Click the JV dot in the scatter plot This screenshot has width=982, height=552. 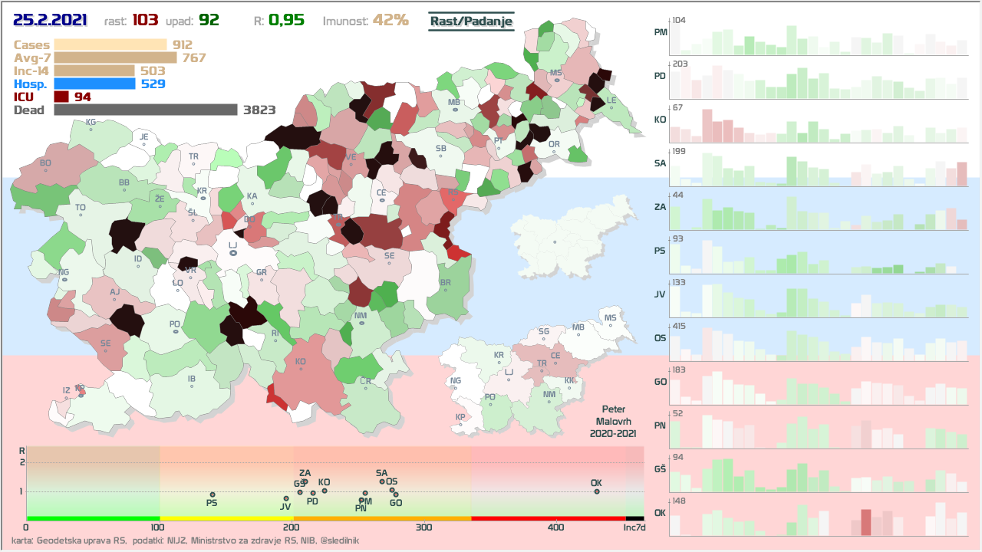pos(286,498)
